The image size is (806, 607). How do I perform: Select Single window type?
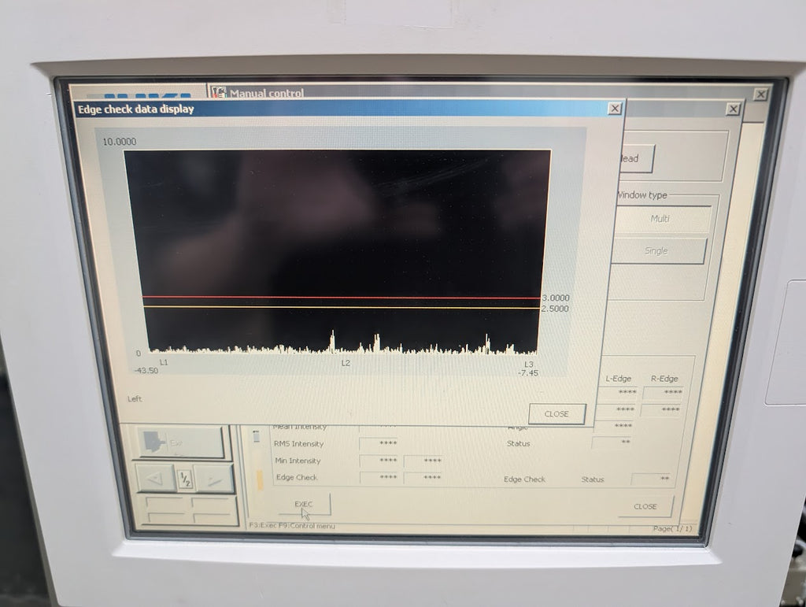658,251
